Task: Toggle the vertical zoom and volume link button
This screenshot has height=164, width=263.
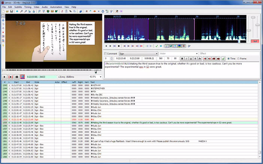Action: click(x=255, y=41)
